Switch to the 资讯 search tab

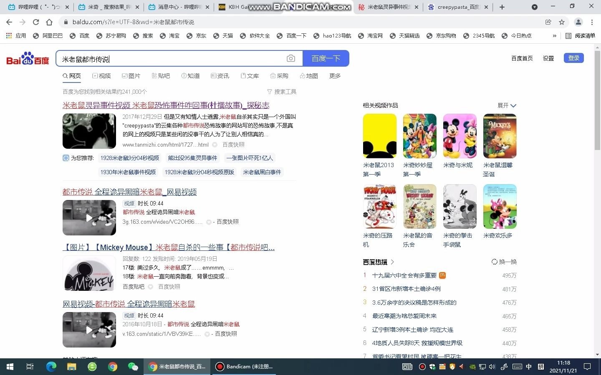pyautogui.click(x=220, y=76)
